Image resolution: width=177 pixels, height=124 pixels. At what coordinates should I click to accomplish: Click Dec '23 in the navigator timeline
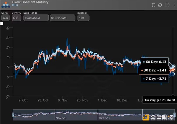pyautogui.click(x=104, y=117)
